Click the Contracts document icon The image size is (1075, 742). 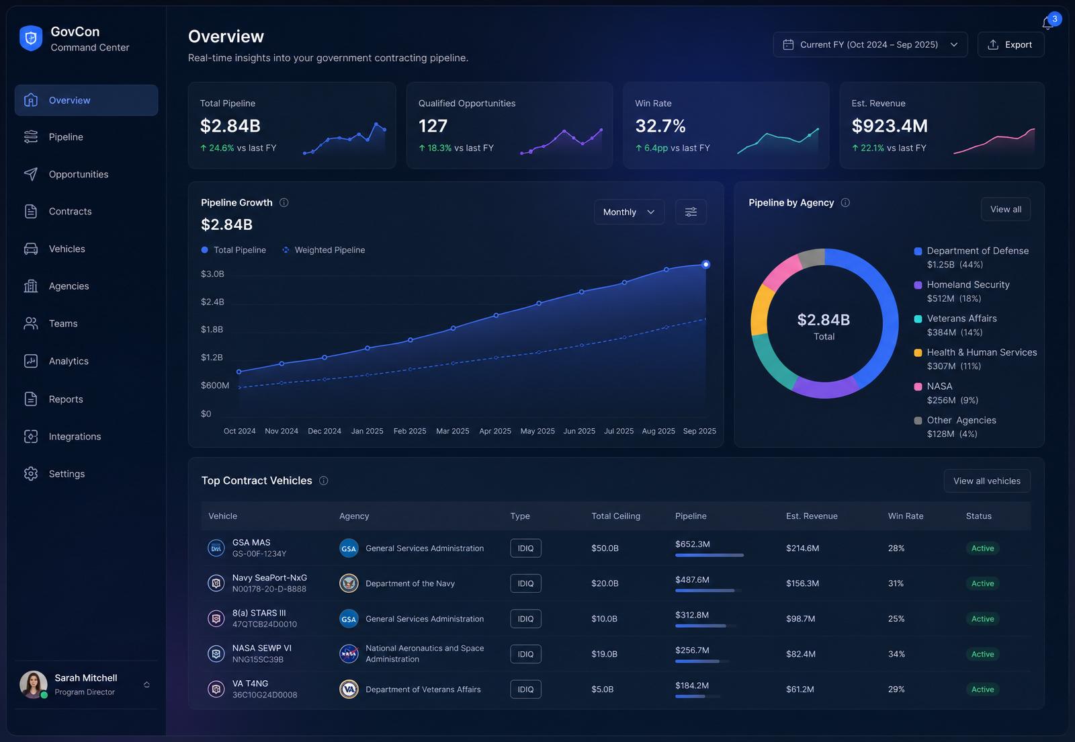(31, 211)
